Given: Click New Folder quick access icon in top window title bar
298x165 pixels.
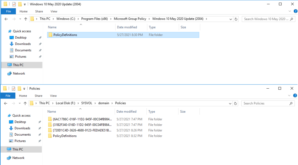Looking at the screenshot, I should point(20,4).
